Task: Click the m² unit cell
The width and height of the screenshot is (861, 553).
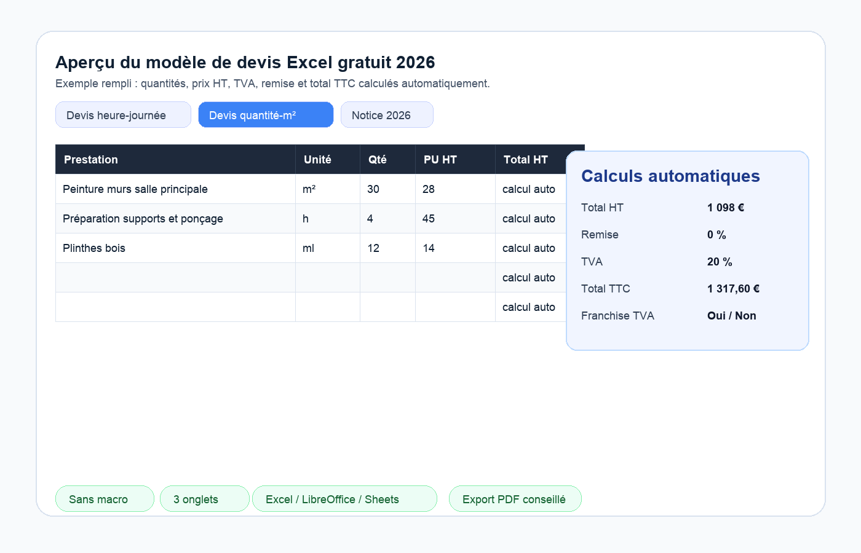Action: [328, 189]
